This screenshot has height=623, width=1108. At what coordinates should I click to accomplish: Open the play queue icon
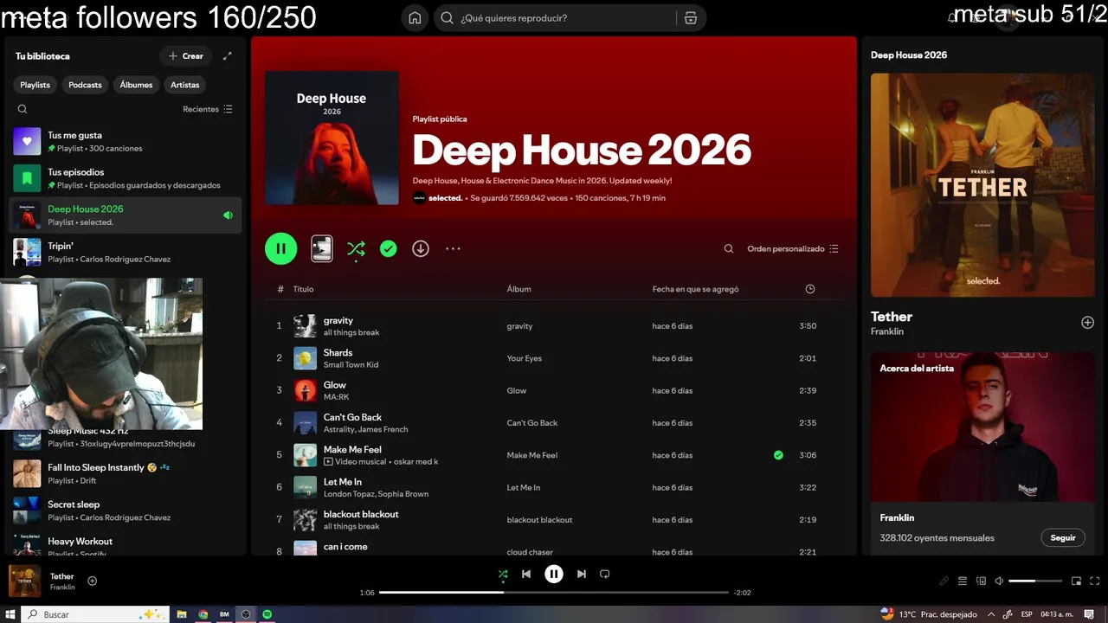[x=963, y=581]
